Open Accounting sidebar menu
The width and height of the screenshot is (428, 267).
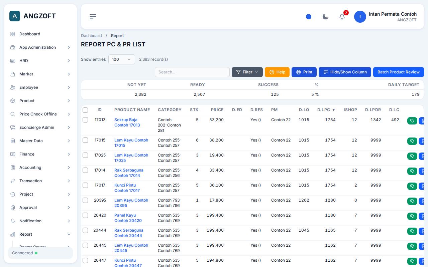click(x=40, y=168)
